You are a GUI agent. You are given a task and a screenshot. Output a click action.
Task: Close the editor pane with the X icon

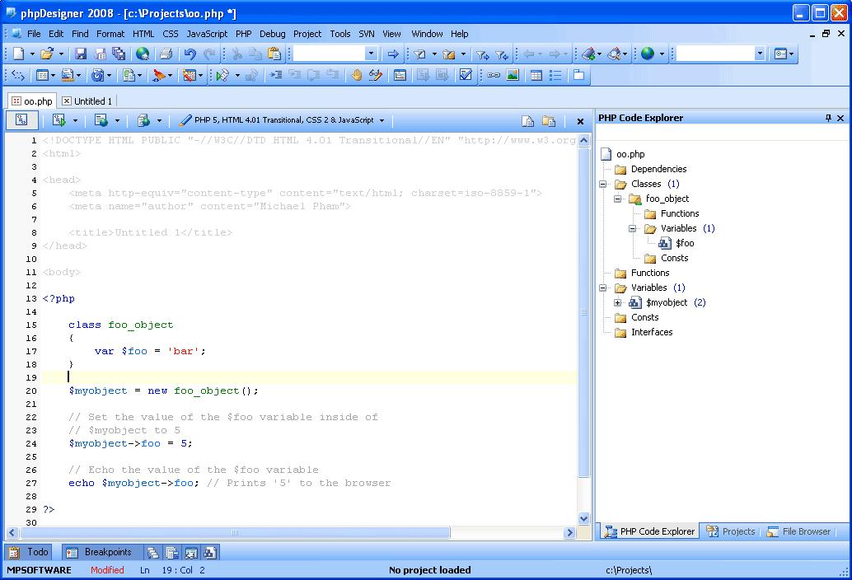(x=580, y=121)
